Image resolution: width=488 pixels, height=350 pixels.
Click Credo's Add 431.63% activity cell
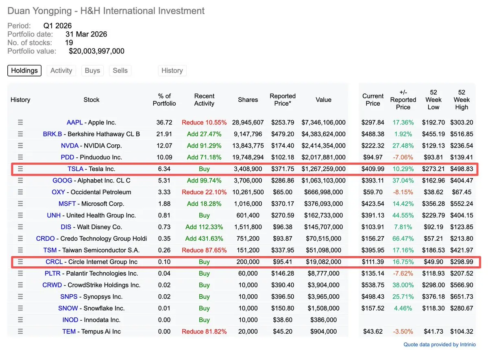204,239
